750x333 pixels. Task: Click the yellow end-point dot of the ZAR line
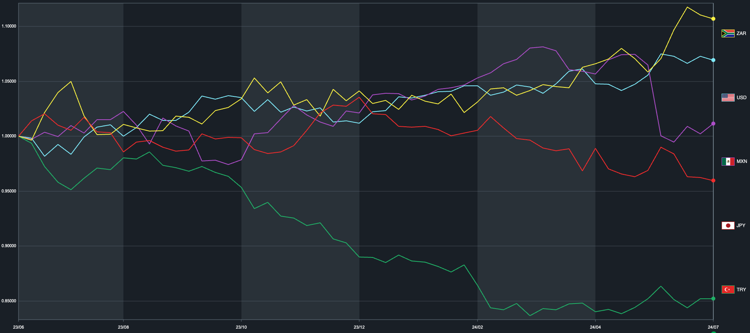point(713,19)
